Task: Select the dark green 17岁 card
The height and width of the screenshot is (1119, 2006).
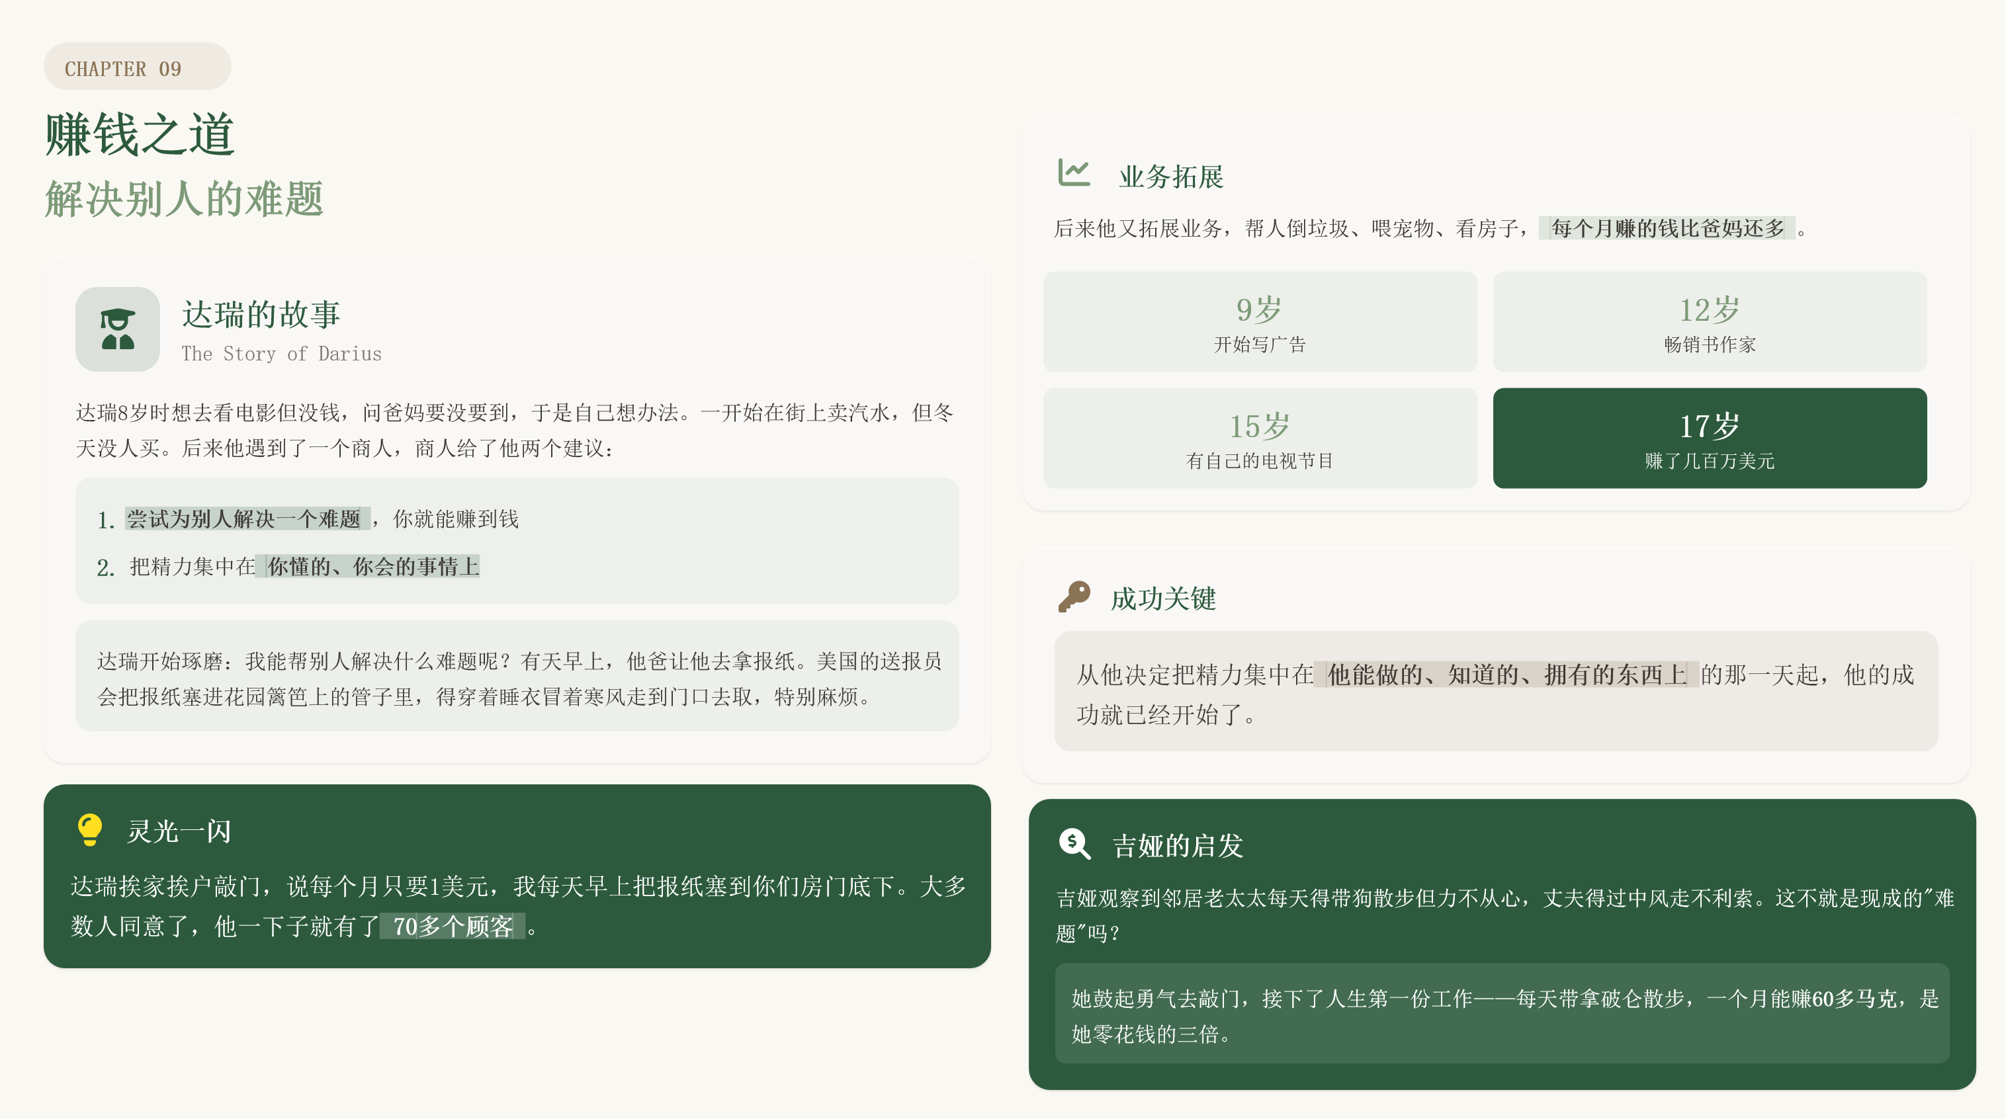Action: pos(1710,439)
